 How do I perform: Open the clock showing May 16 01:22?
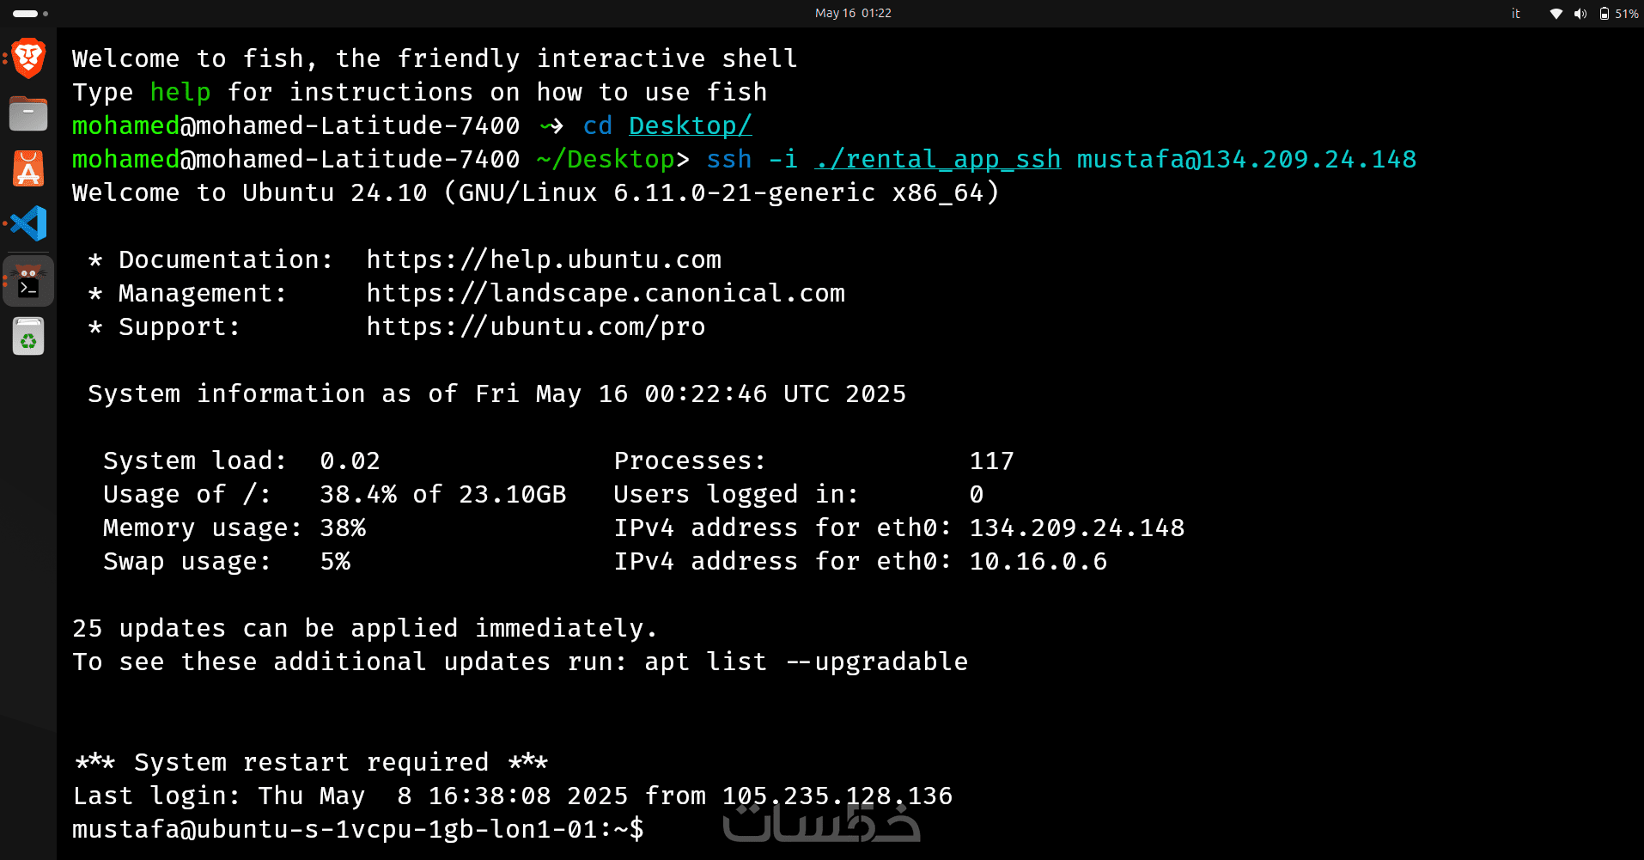point(852,14)
